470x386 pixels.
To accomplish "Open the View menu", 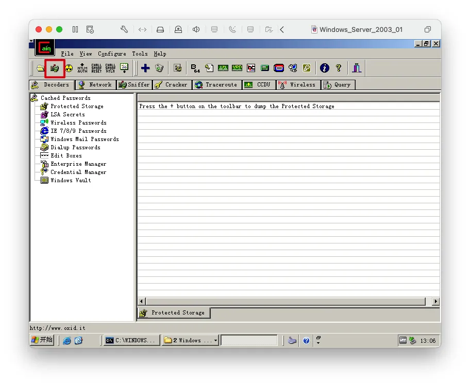I will pyautogui.click(x=86, y=54).
